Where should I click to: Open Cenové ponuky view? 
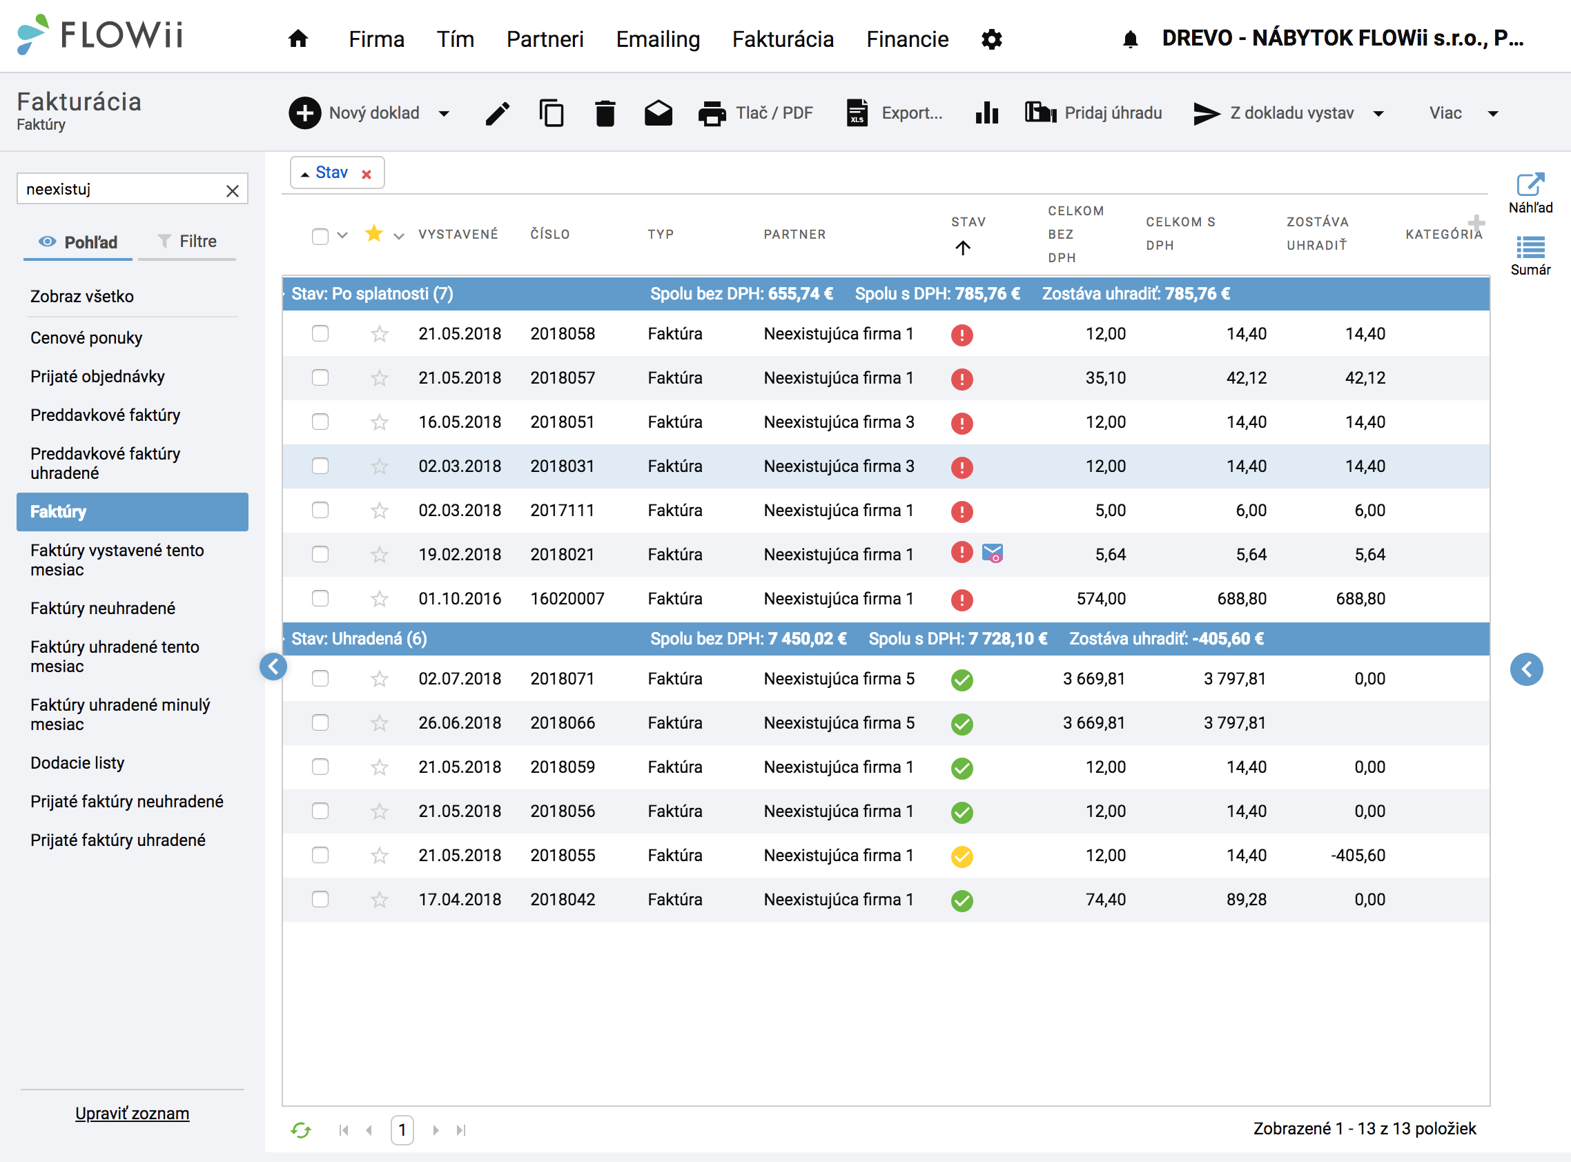[x=86, y=337]
